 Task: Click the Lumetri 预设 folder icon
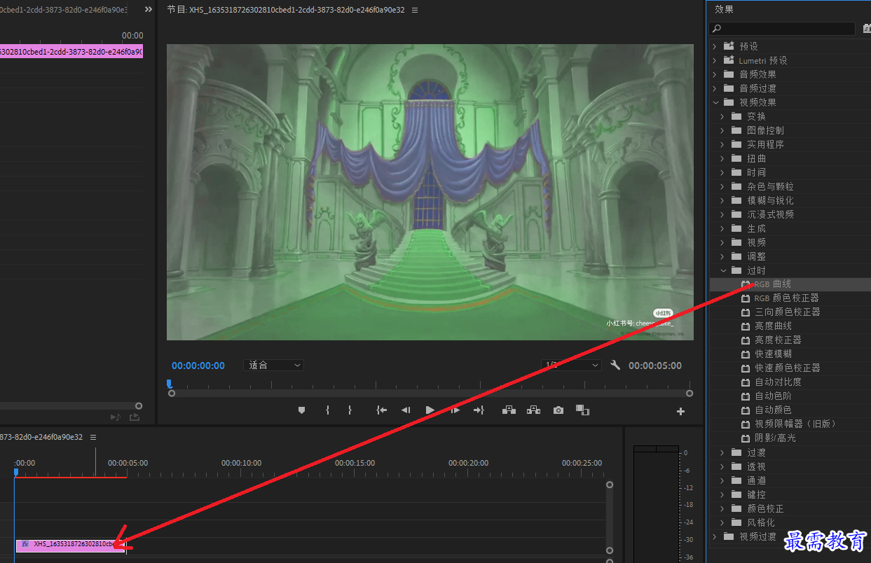pos(729,60)
